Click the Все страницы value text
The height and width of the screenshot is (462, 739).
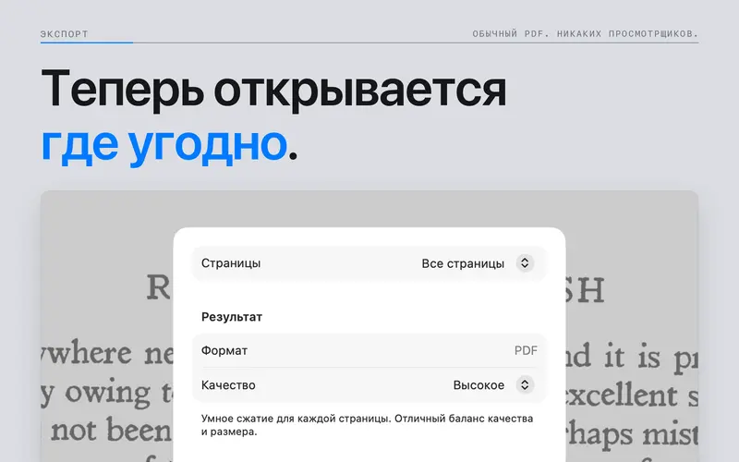tap(463, 263)
